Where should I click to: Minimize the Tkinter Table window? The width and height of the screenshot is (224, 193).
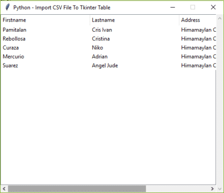(172, 7)
